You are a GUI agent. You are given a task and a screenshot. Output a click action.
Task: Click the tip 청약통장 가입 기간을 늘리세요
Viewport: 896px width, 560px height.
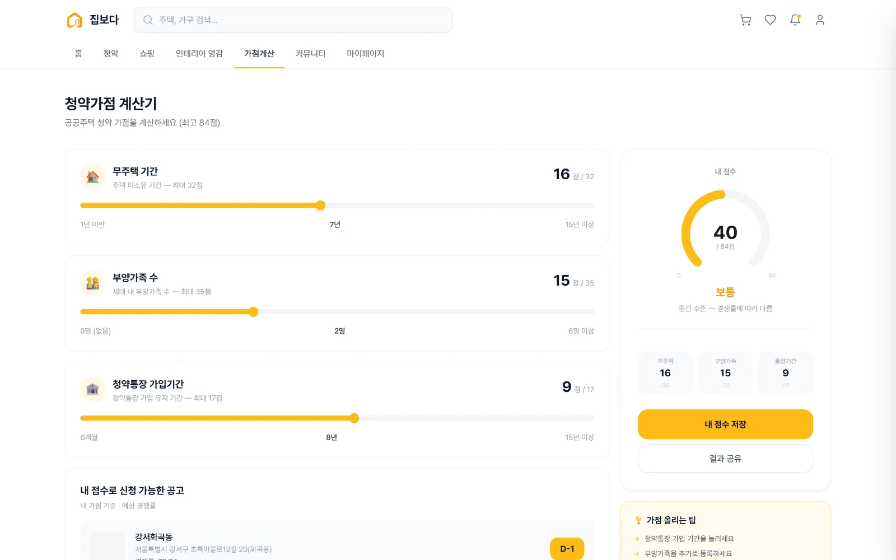pos(689,539)
